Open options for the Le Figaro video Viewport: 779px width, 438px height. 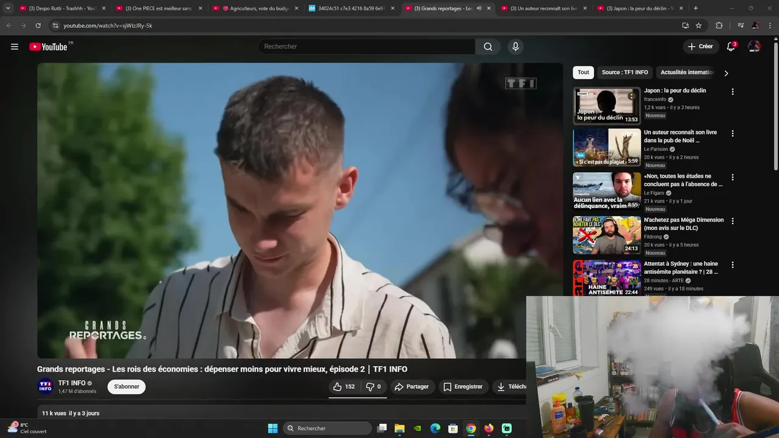pos(733,177)
